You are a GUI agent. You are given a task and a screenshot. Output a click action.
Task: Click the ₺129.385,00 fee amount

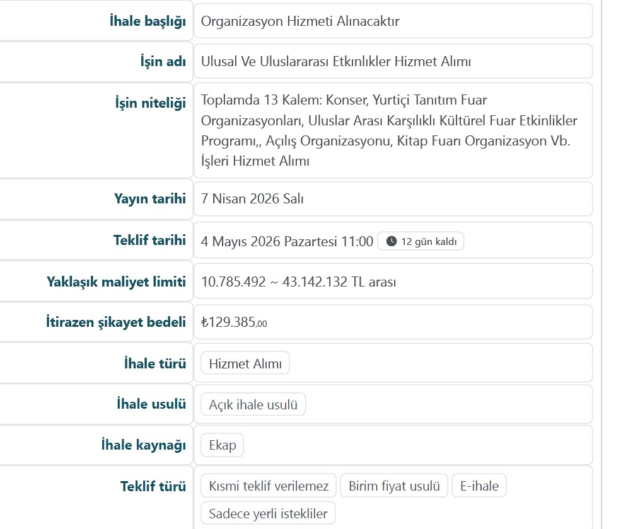pyautogui.click(x=234, y=322)
